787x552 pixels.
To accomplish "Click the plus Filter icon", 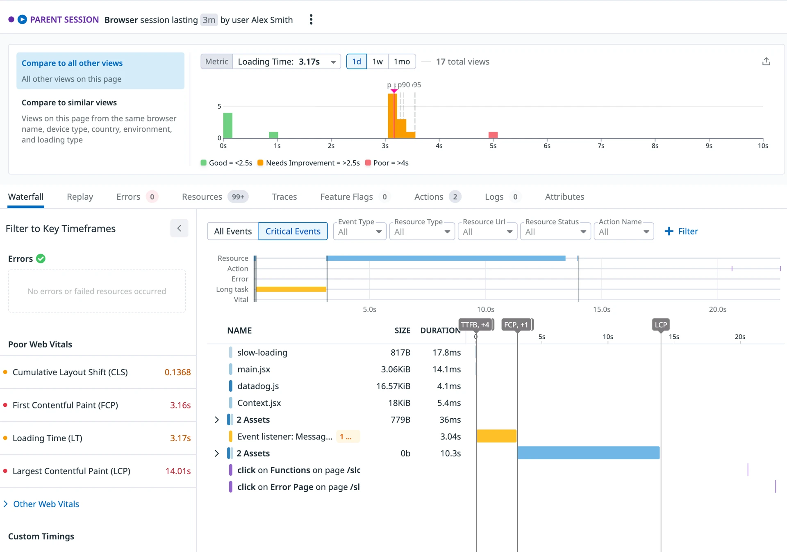I will point(669,231).
